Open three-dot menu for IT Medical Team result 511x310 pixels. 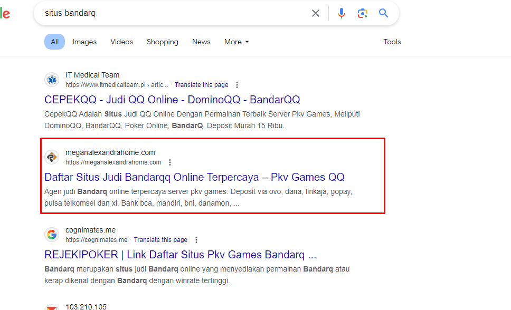tap(237, 85)
